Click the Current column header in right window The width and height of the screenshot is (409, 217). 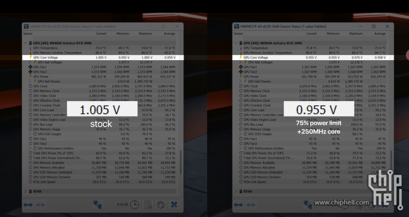[x=311, y=34]
